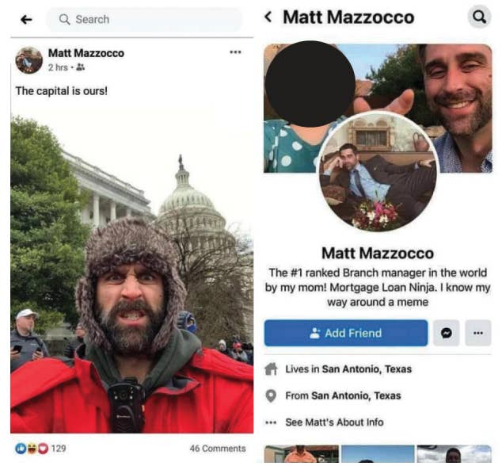This screenshot has width=502, height=466.
Task: Click the Add Friend button
Action: [x=346, y=333]
